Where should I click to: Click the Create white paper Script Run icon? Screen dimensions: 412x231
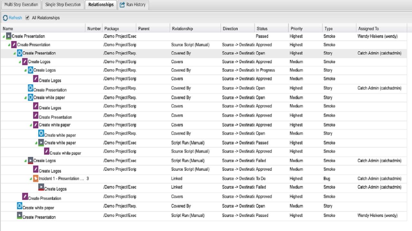(x=41, y=143)
